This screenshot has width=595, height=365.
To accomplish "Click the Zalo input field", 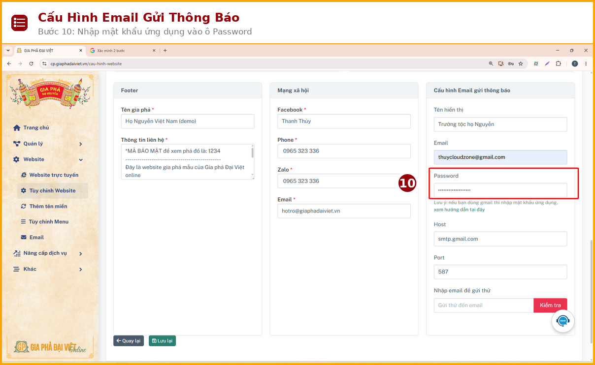I will click(x=344, y=181).
